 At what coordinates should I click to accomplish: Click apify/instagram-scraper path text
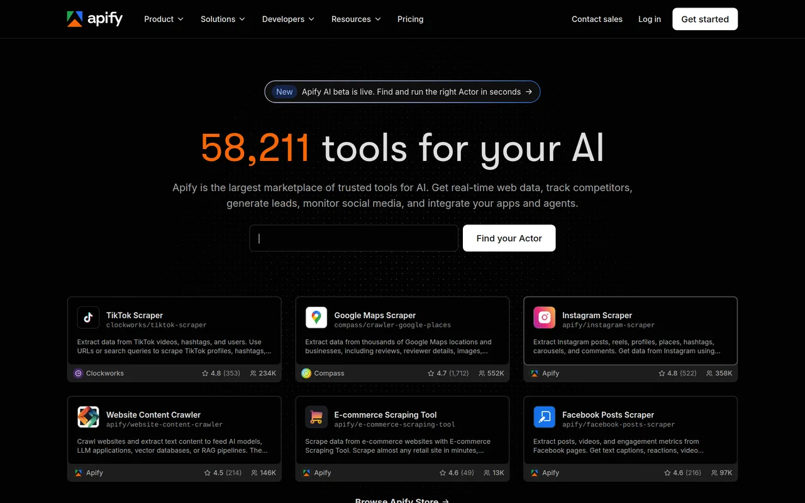(x=608, y=325)
